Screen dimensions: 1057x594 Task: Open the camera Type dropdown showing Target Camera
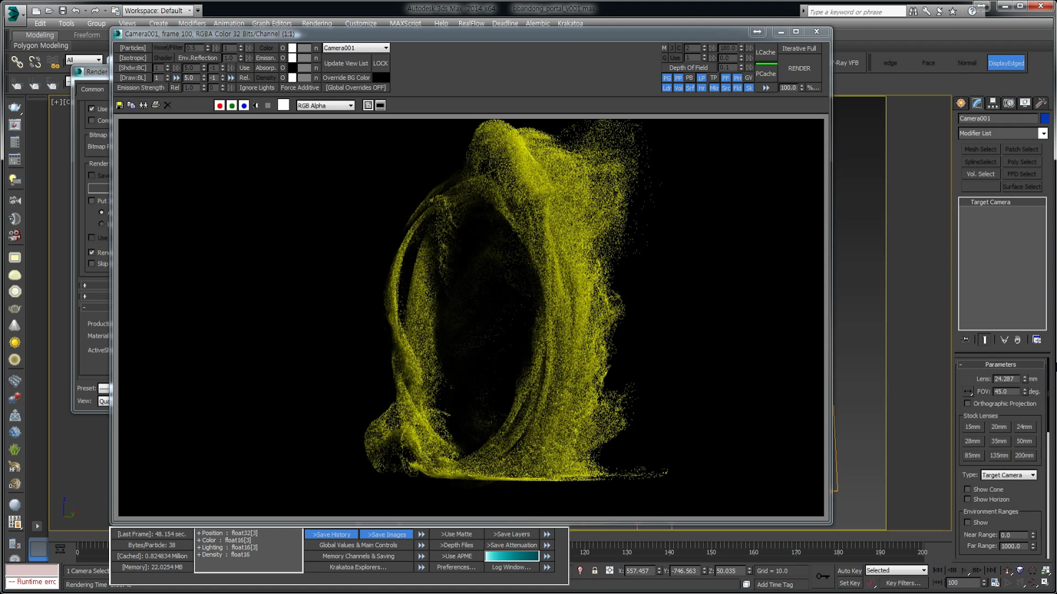(x=1009, y=475)
